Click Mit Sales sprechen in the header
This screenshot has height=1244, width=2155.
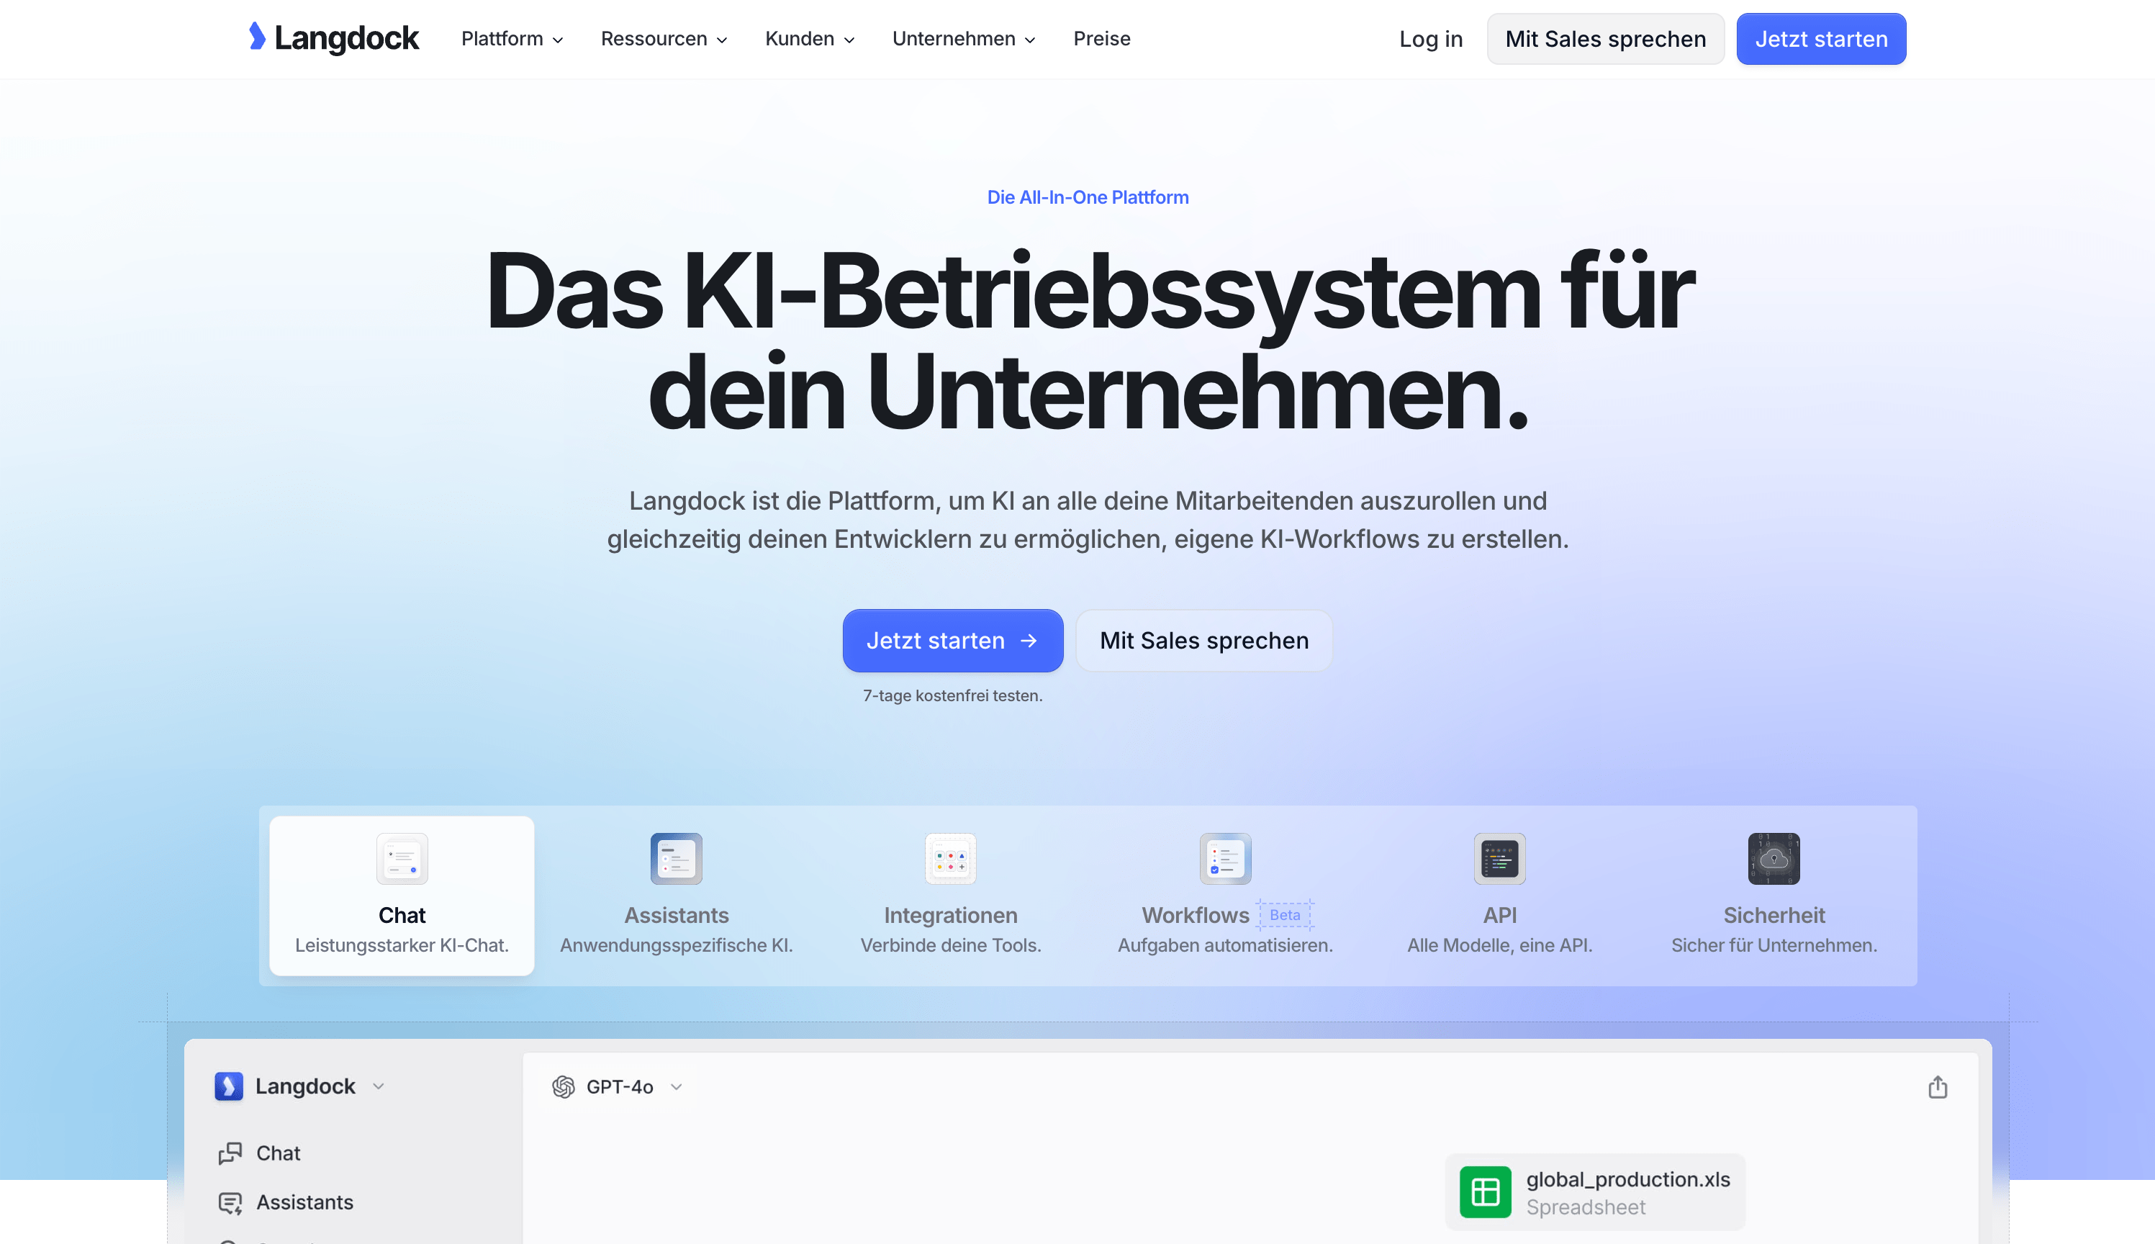[1605, 38]
